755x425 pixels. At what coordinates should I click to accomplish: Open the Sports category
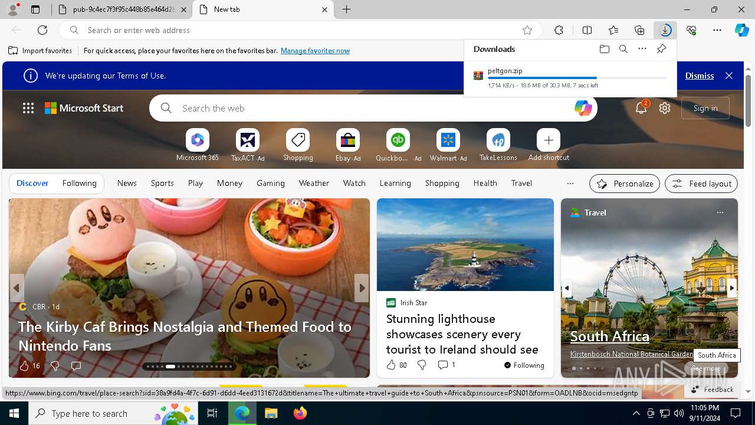(162, 184)
